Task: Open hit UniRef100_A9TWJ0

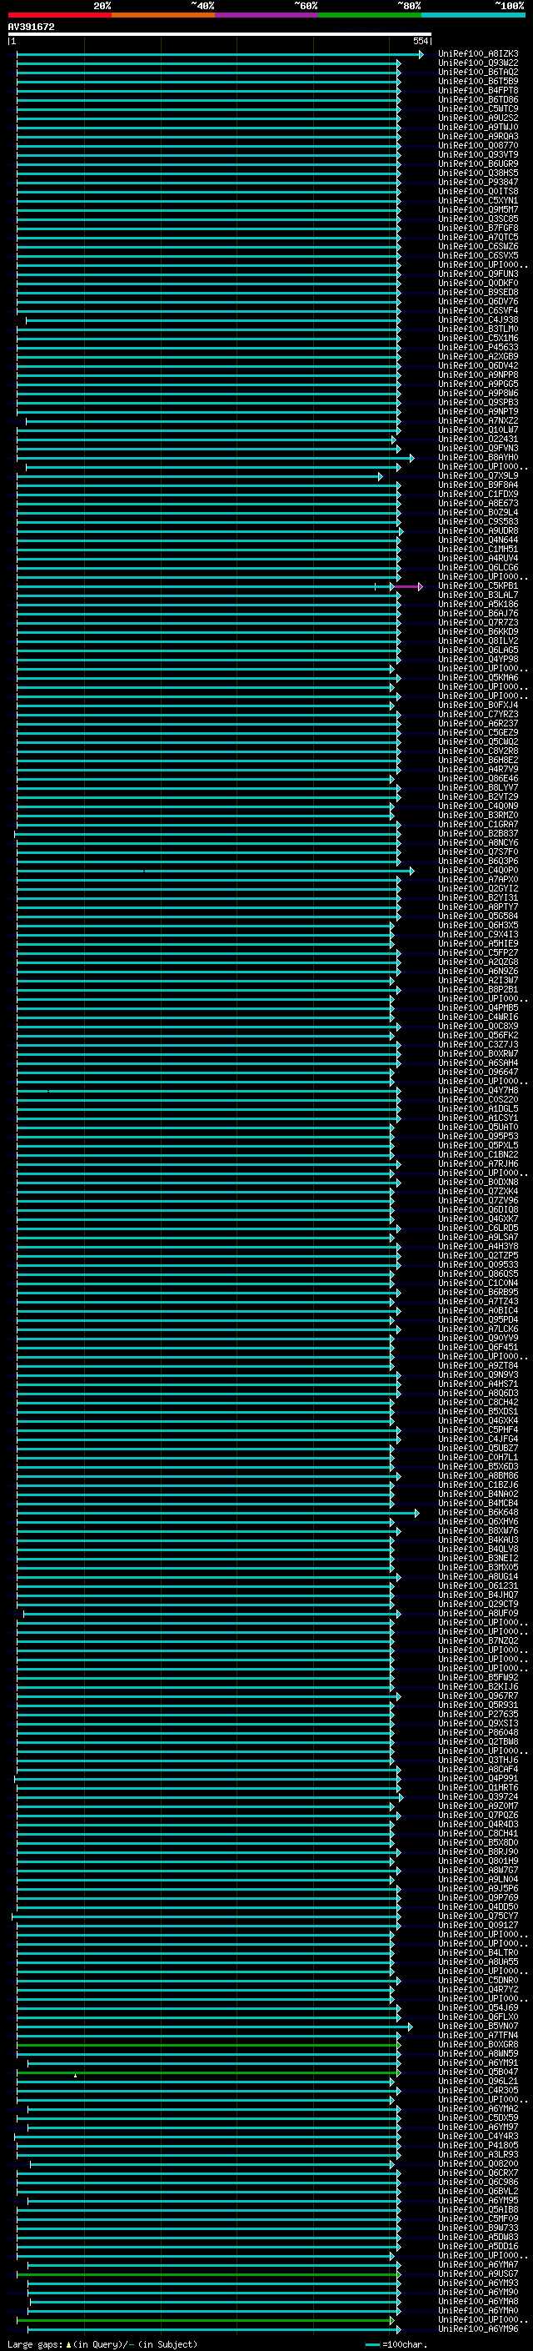Action: (x=478, y=127)
